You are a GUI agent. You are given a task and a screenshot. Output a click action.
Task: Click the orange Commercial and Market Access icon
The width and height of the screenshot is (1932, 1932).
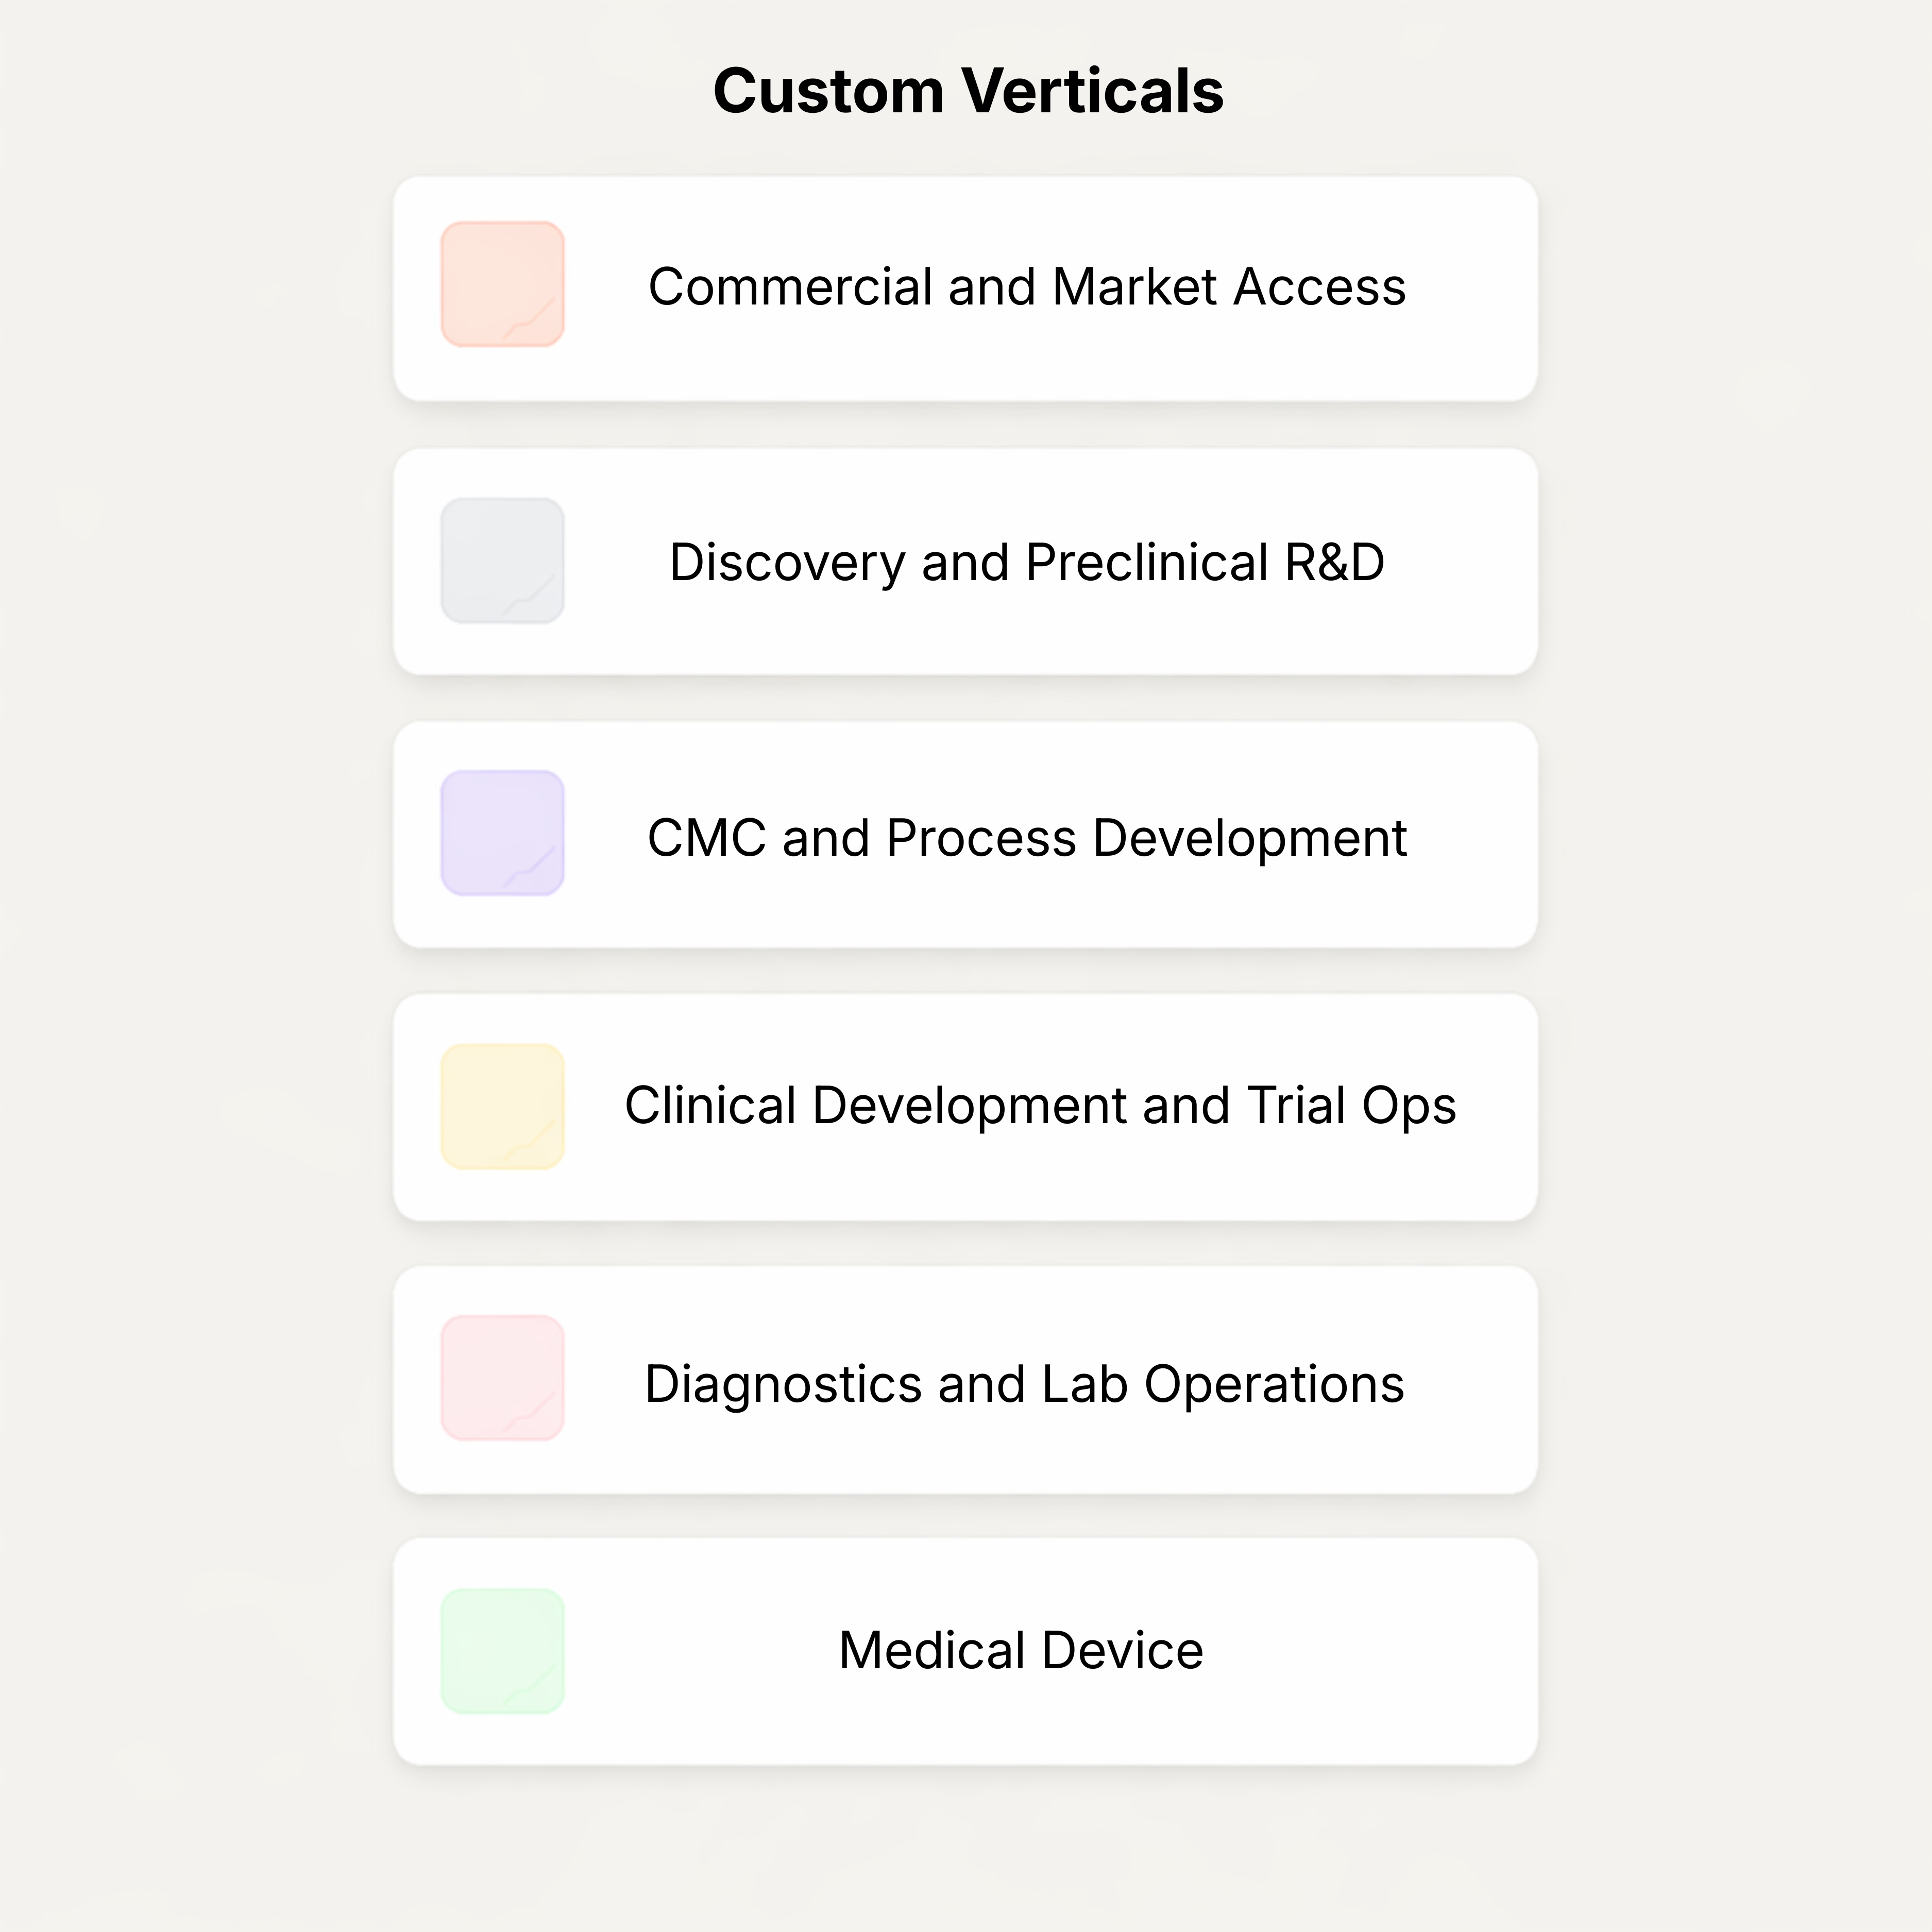[502, 284]
